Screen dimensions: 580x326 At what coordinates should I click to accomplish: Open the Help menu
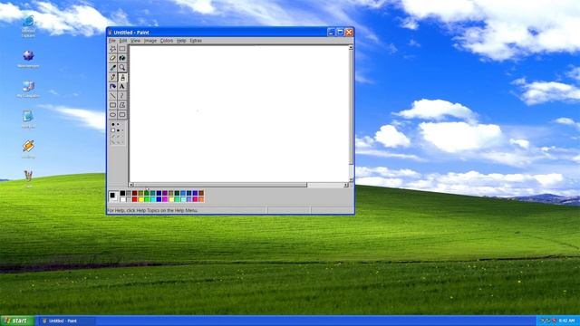(181, 41)
